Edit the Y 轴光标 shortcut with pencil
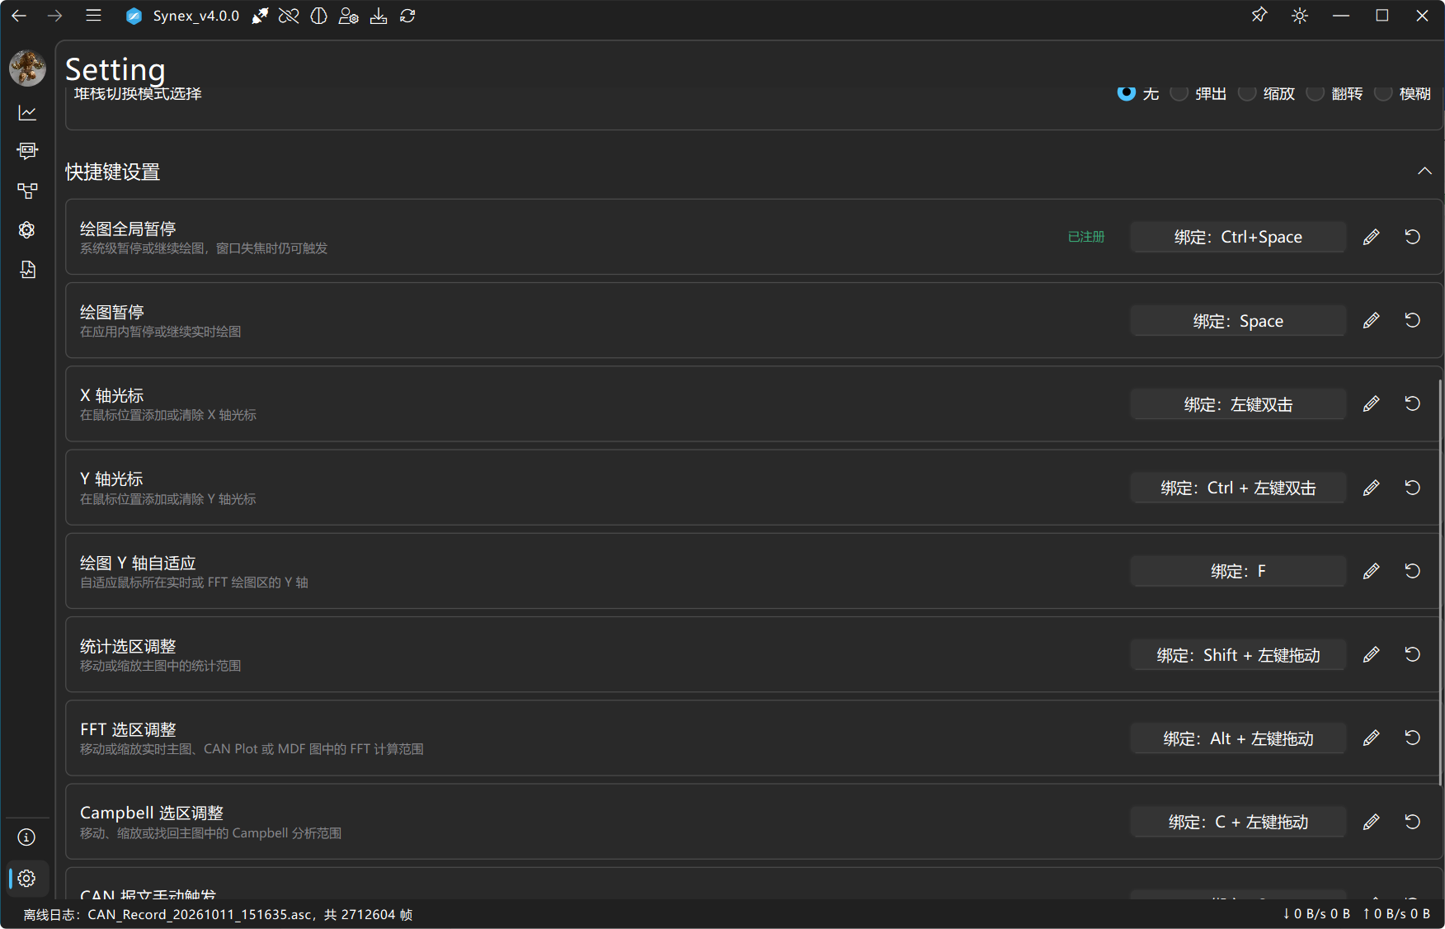This screenshot has width=1445, height=929. click(x=1371, y=488)
